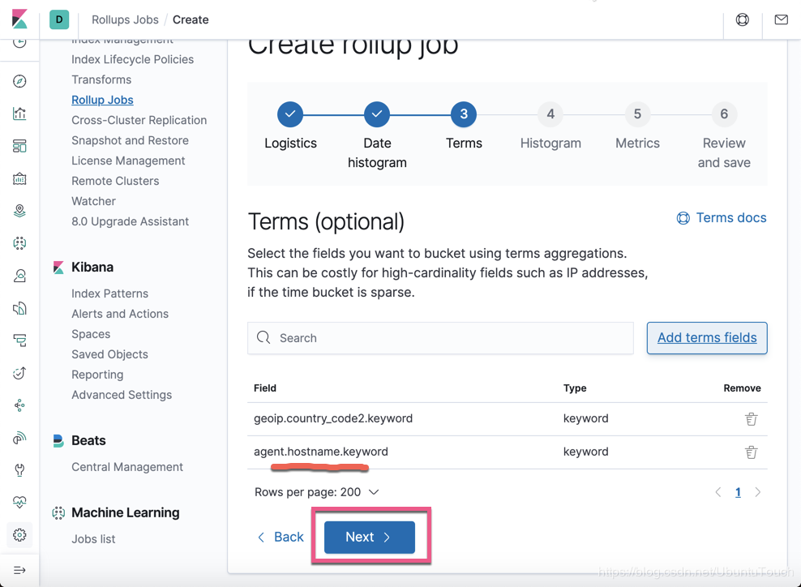Open help via the life-ring icon

pos(743,19)
